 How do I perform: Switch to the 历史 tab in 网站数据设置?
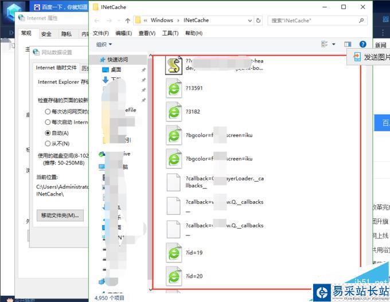[x=84, y=68]
